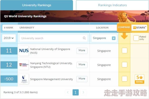Open National University of Singapore link
The width and height of the screenshot is (149, 99).
(50, 51)
